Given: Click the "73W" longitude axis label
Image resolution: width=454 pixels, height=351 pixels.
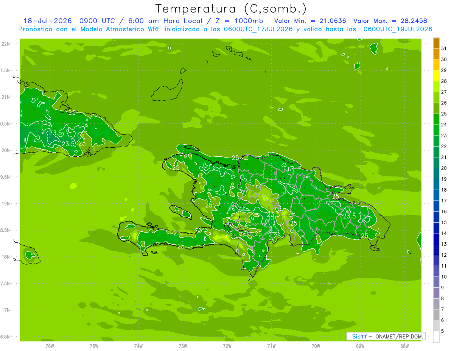Looking at the screenshot, I should (x=183, y=346).
